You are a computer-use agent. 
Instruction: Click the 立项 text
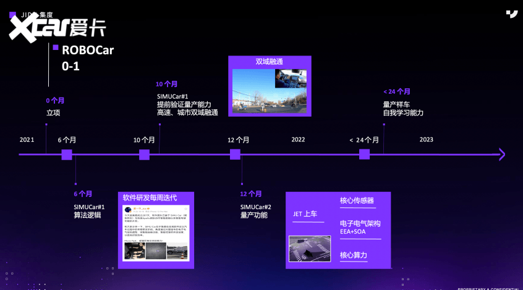tap(53, 113)
